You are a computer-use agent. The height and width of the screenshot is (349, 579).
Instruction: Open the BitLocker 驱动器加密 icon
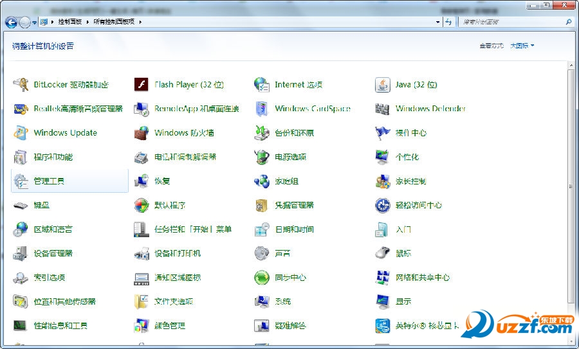[21, 84]
